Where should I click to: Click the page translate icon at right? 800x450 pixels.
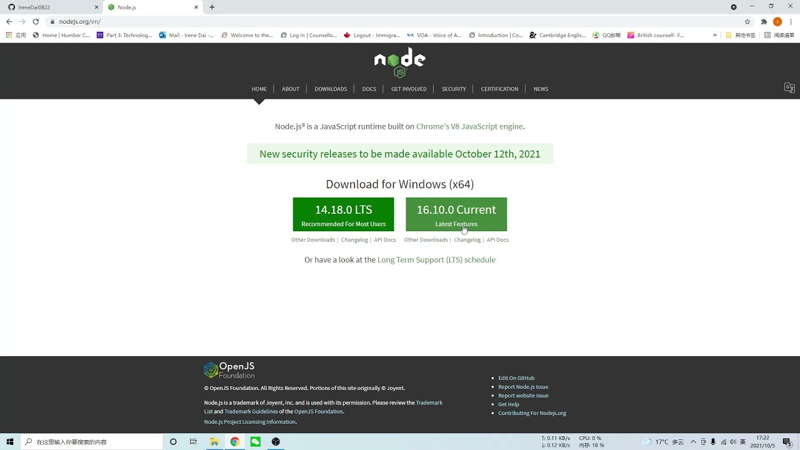click(789, 88)
